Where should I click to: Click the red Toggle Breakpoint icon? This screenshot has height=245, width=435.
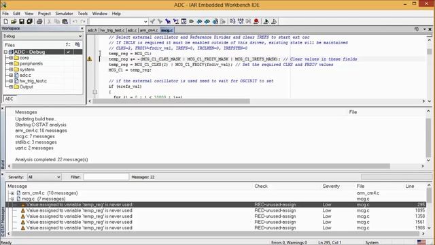[256, 21]
